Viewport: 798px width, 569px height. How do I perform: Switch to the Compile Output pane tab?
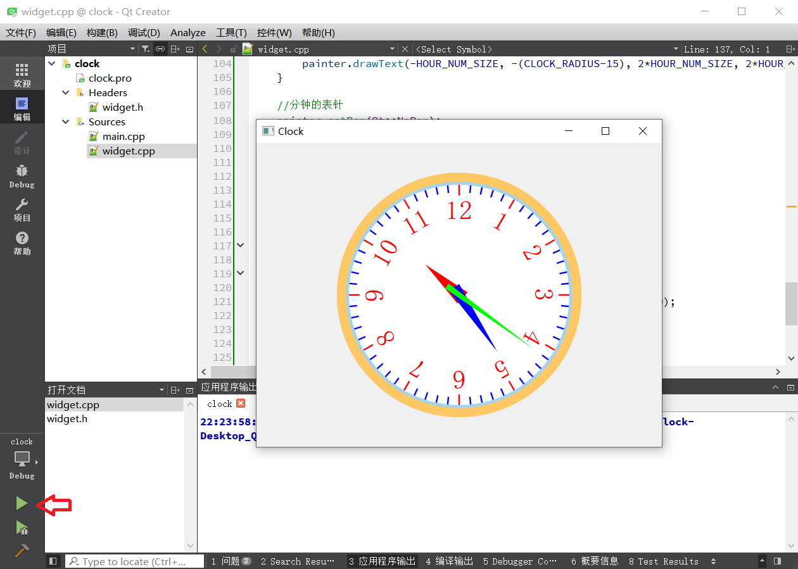coord(449,561)
